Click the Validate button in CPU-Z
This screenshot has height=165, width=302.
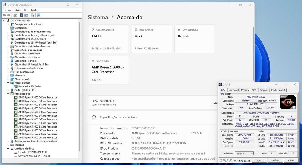pyautogui.click(x=275, y=160)
